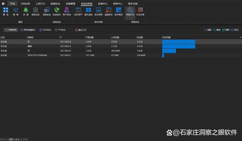Sort by the 上传流量 column header

(123, 37)
